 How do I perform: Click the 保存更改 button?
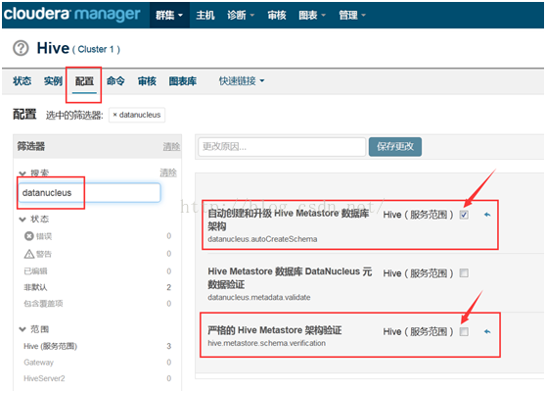[x=395, y=146]
